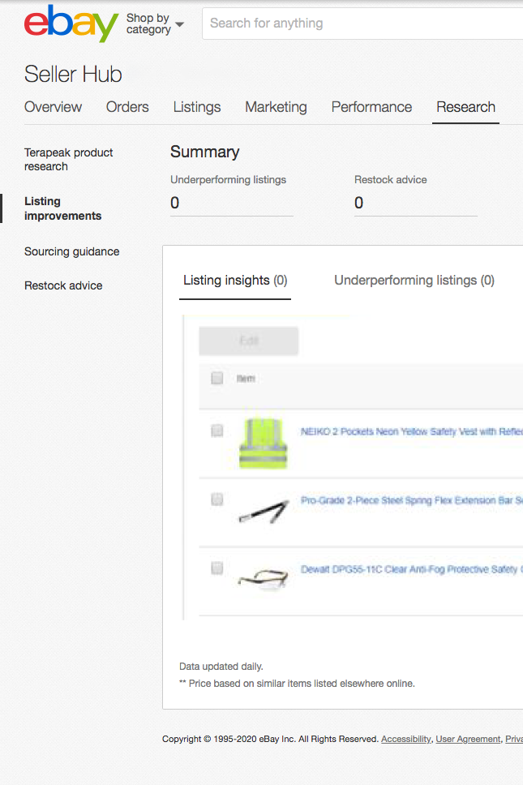Viewport: 523px width, 785px height.
Task: Open the Marketing tab
Action: (x=276, y=106)
